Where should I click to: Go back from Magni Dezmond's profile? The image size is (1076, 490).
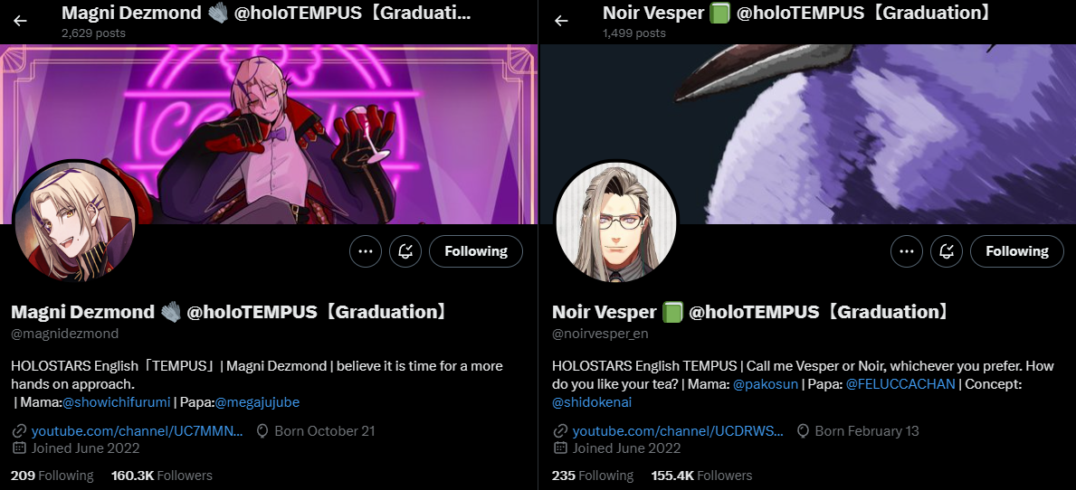click(21, 21)
